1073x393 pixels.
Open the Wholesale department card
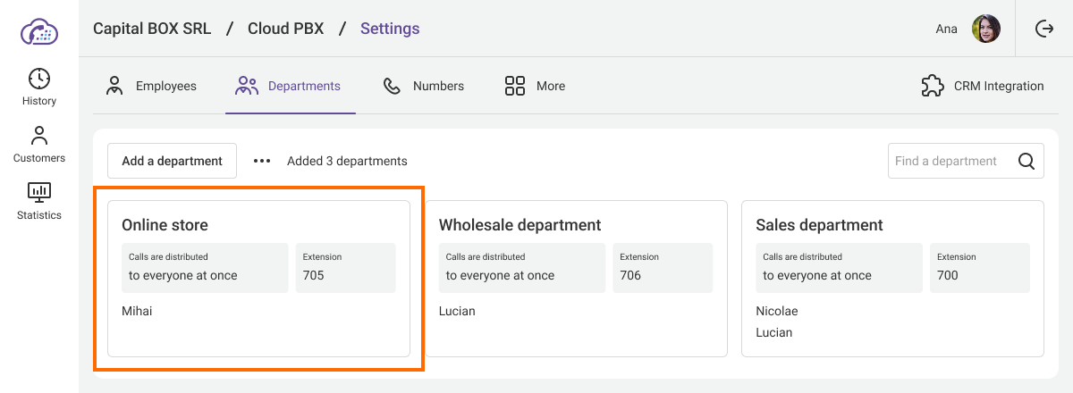click(576, 278)
